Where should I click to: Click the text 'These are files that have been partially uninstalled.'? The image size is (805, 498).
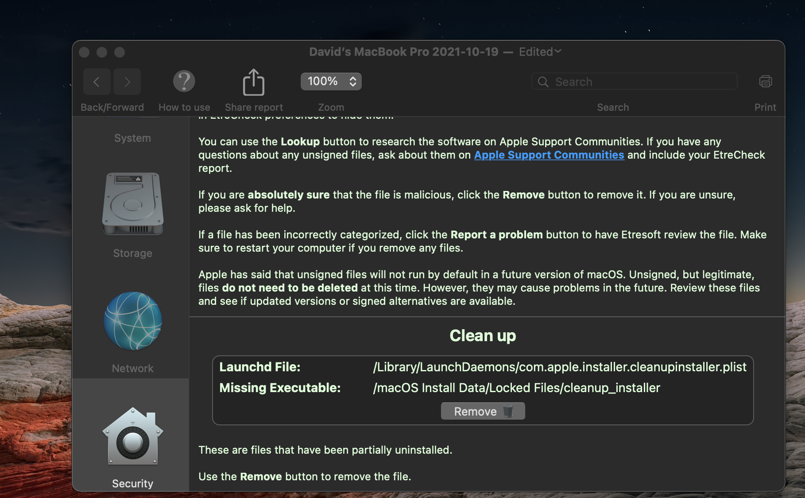(x=325, y=450)
